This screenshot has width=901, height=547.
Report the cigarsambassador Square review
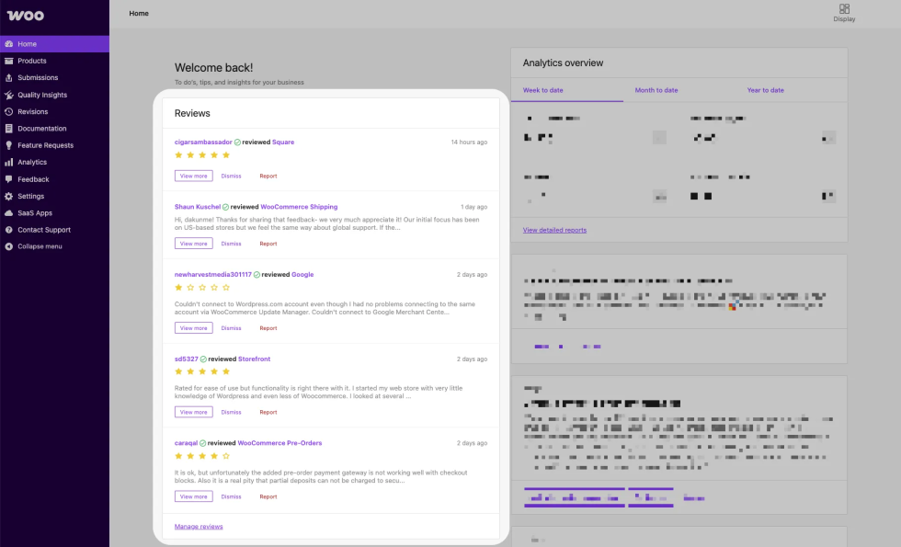[268, 176]
